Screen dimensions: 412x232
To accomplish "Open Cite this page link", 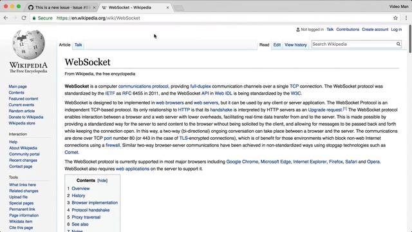I will point(21,227).
